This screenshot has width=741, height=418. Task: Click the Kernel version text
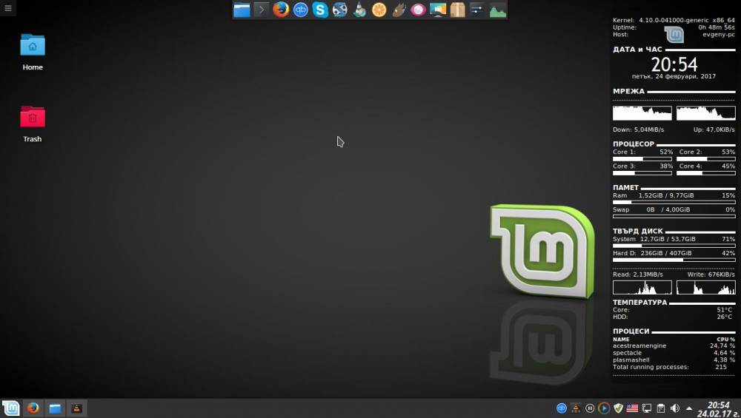point(674,20)
